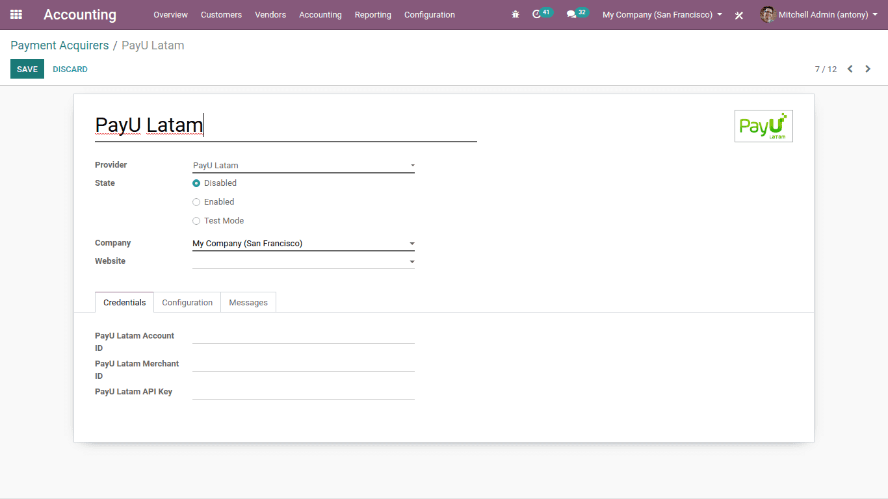Click the PayU Latam Merchant ID field
The height and width of the screenshot is (499, 888).
(x=304, y=364)
